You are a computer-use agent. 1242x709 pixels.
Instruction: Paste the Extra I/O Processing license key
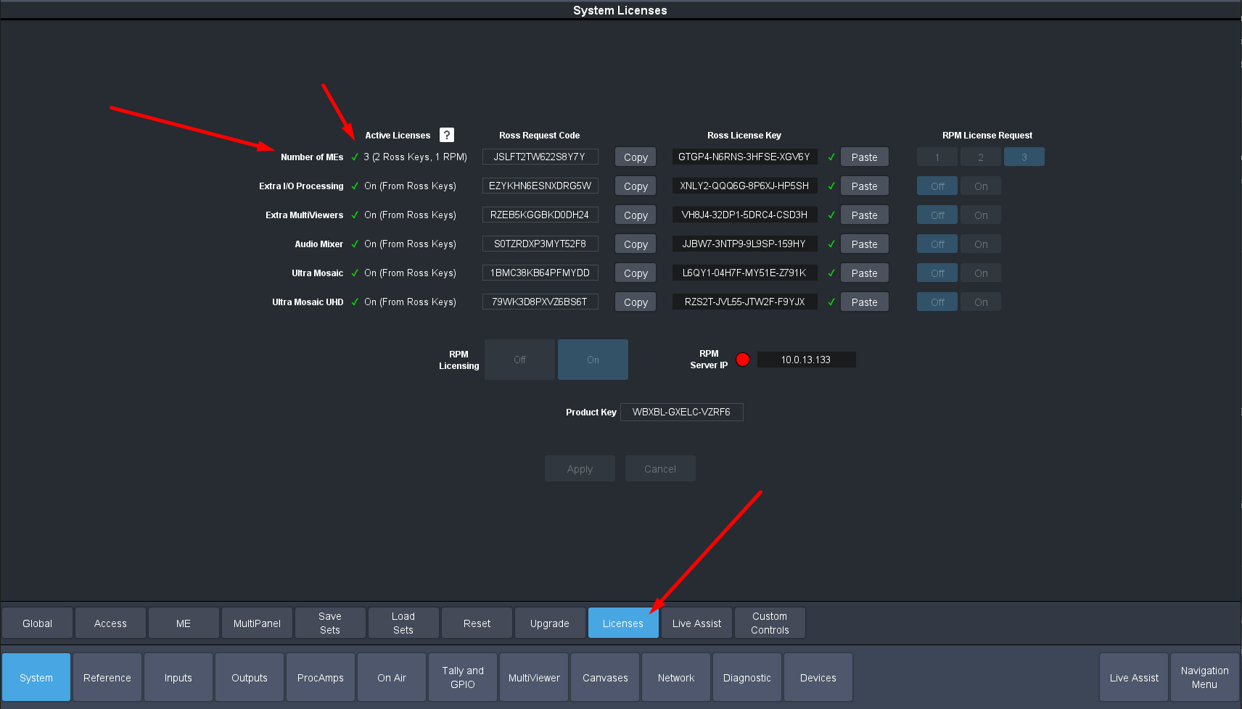pyautogui.click(x=864, y=186)
